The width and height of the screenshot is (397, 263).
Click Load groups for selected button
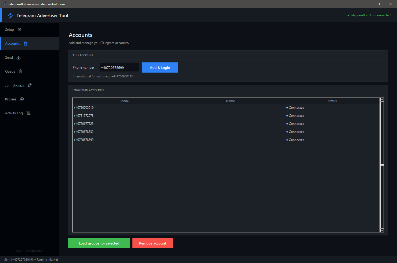[99, 243]
